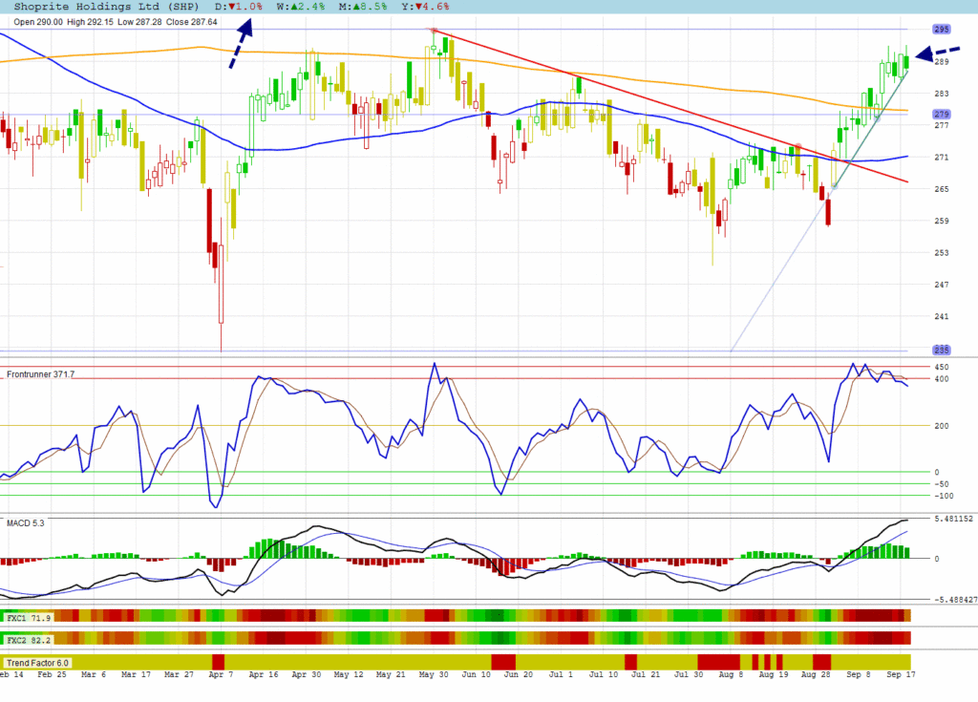
Task: Click the MACD 5.3 indicator label
Action: (26, 522)
